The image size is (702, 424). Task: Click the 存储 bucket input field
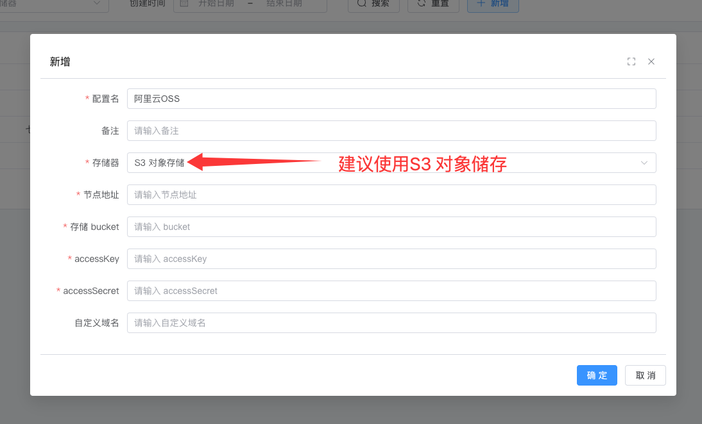[x=391, y=227]
